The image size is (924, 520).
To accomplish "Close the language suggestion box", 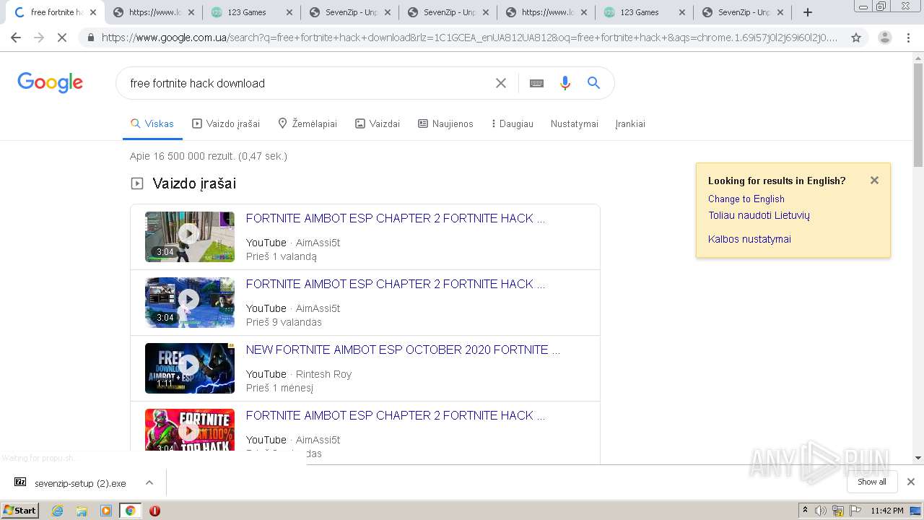I will tap(874, 181).
